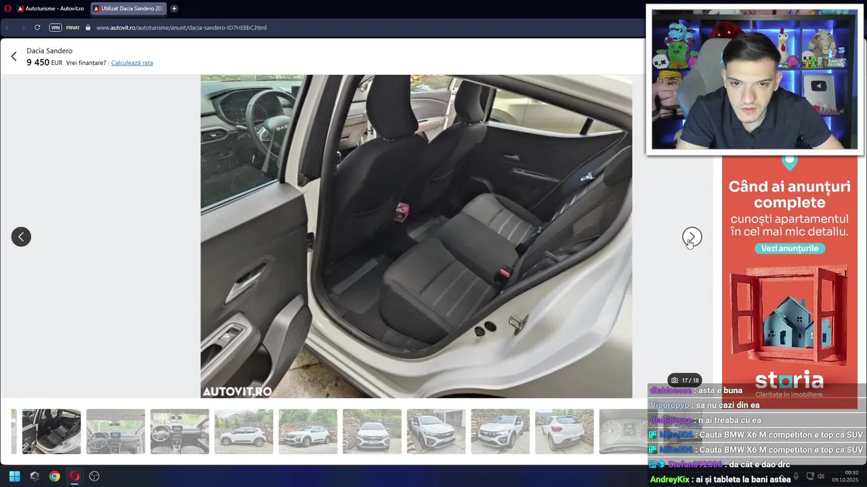Click the 9 450 EUR price

[45, 62]
